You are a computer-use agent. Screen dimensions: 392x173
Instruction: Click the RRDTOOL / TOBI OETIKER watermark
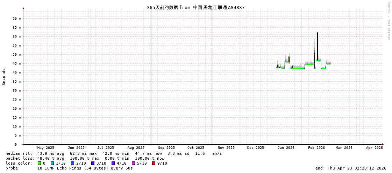[x=388, y=21]
